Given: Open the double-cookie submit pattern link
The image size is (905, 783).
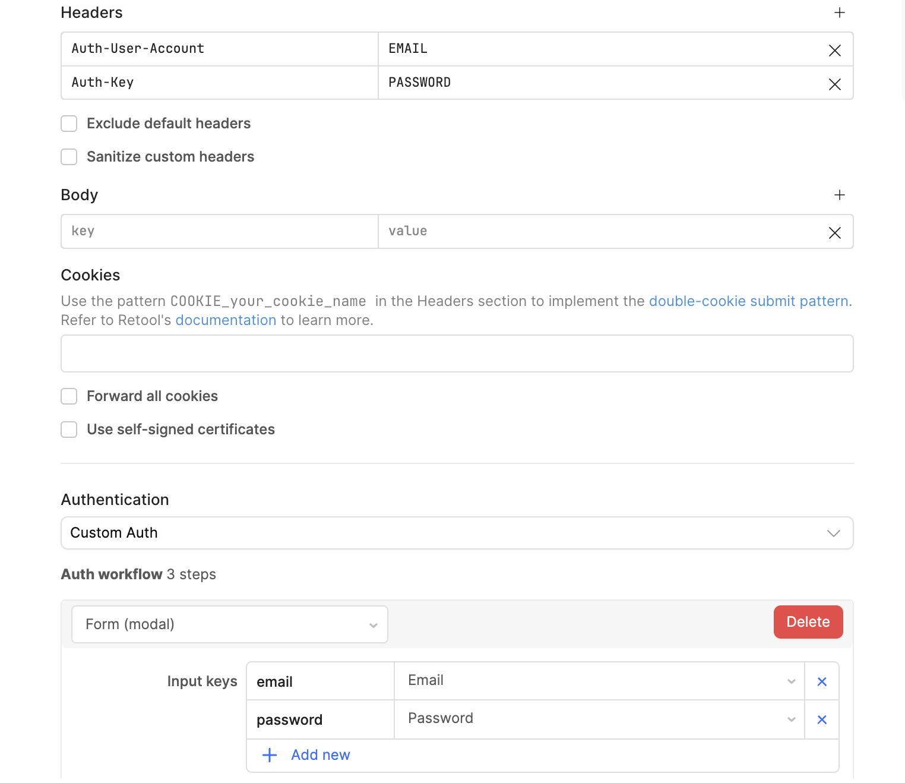Looking at the screenshot, I should tap(748, 301).
